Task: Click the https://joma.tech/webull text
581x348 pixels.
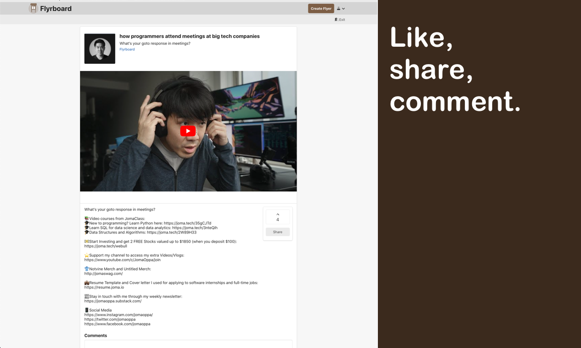Action: click(x=106, y=246)
